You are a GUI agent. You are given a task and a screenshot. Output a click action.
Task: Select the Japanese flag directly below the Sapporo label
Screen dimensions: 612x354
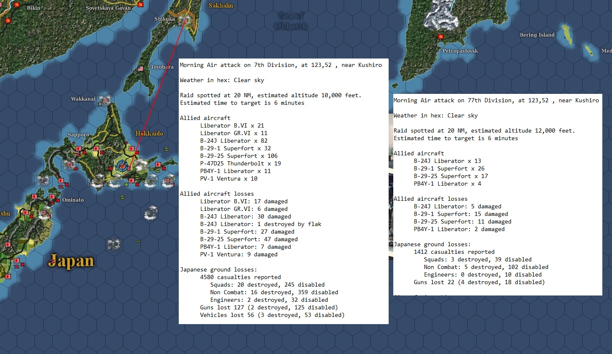(x=78, y=149)
